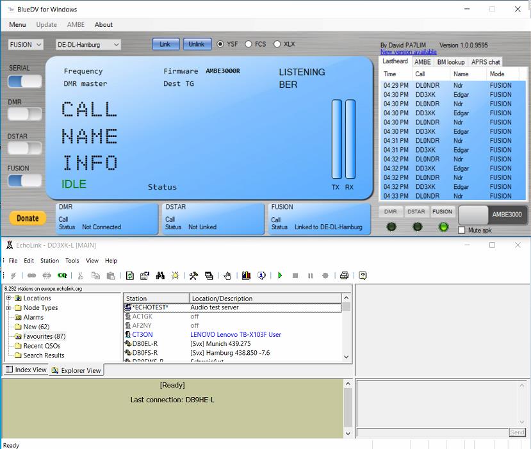Toggle the AMBE3000 switch
531x449 pixels.
tap(493, 215)
